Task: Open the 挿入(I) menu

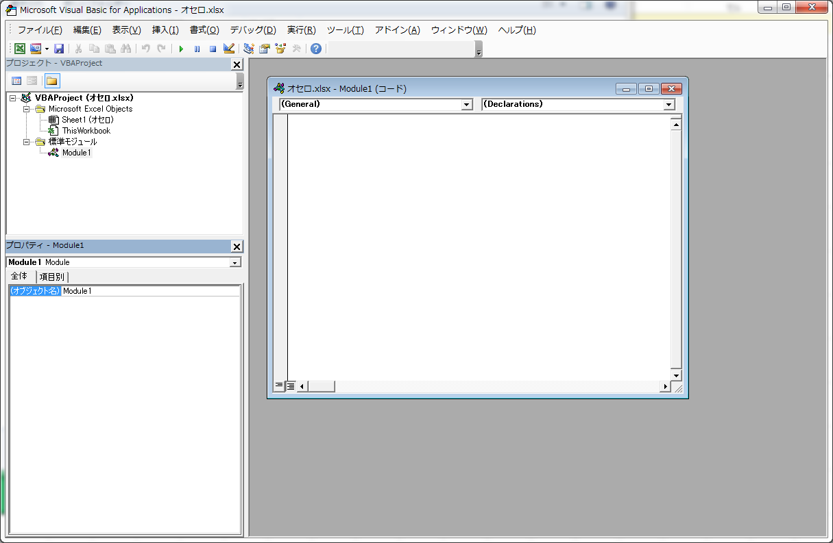Action: 165,30
